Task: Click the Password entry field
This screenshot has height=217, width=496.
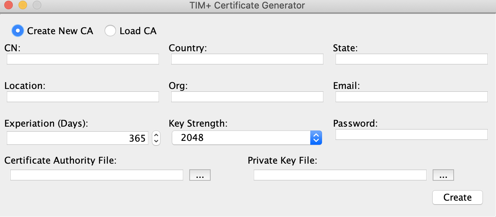Action: pyautogui.click(x=411, y=134)
